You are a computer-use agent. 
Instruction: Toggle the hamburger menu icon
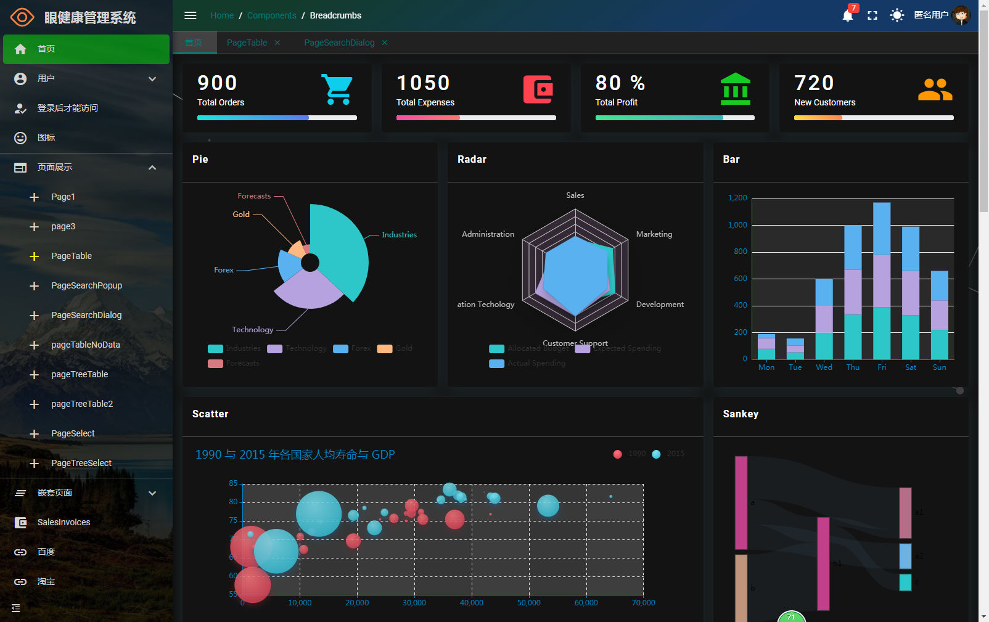point(191,15)
